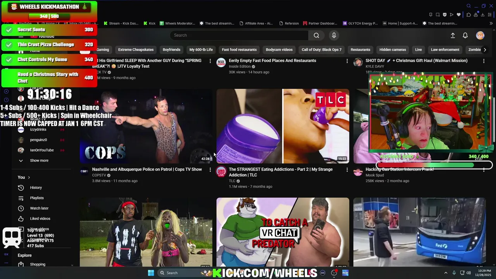Start voice search with microphone icon
This screenshot has width=496, height=279.
coord(334,35)
